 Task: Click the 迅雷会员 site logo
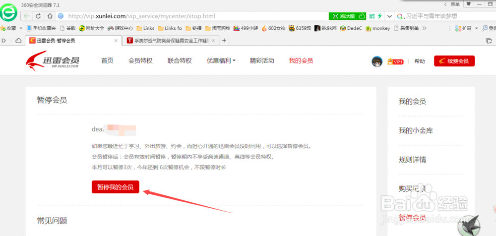pyautogui.click(x=53, y=60)
